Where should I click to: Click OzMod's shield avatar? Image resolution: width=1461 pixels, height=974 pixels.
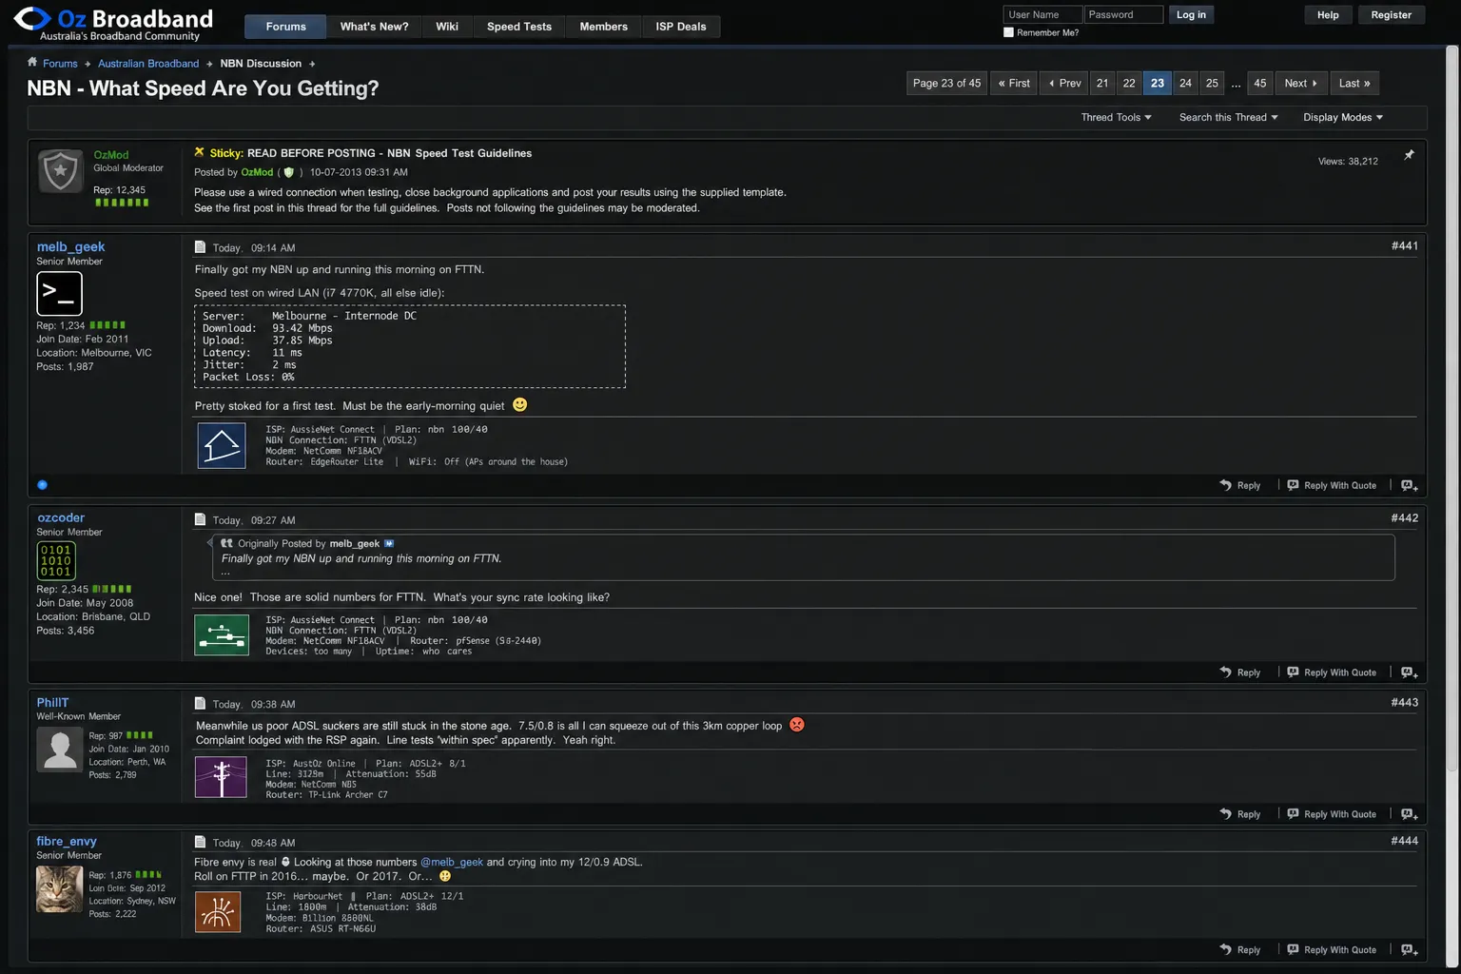click(x=61, y=172)
